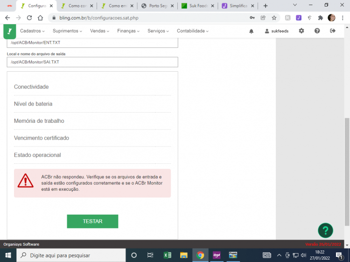The image size is (350, 262).
Task: Click the TESTAR button
Action: [92, 221]
